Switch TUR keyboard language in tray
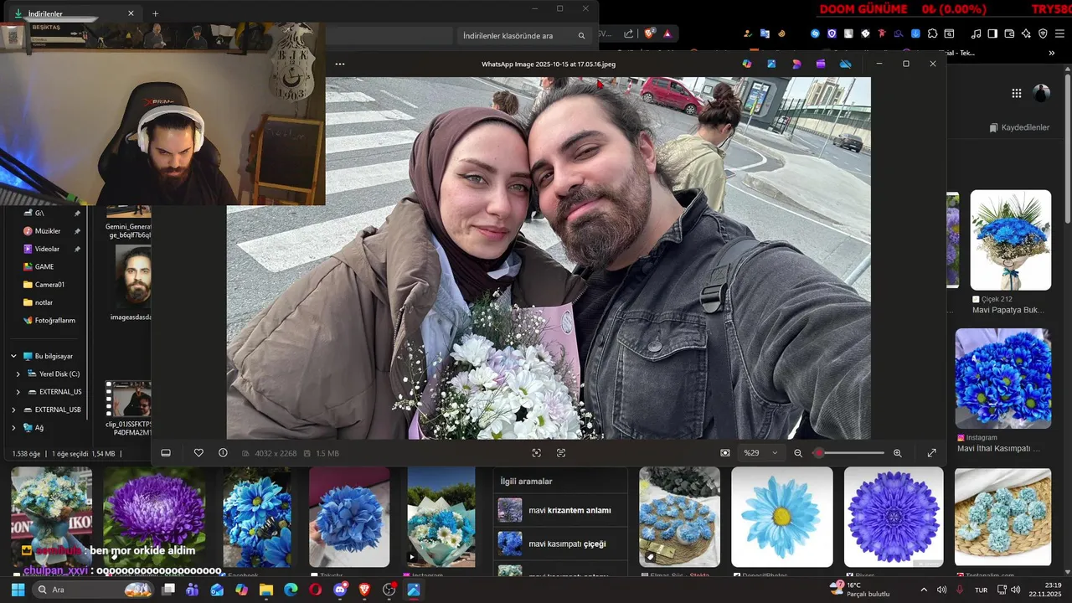1072x603 pixels. point(981,590)
